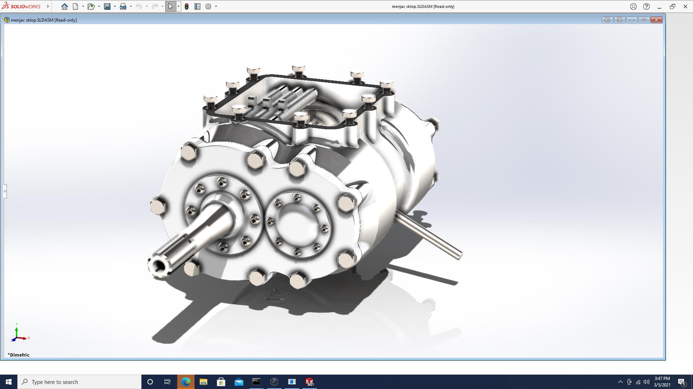Open Meet Now tray icon
Image resolution: width=693 pixels, height=389 pixels.
pyautogui.click(x=629, y=382)
